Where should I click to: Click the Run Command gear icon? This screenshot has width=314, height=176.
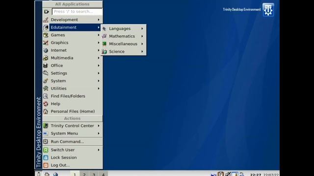(x=46, y=141)
